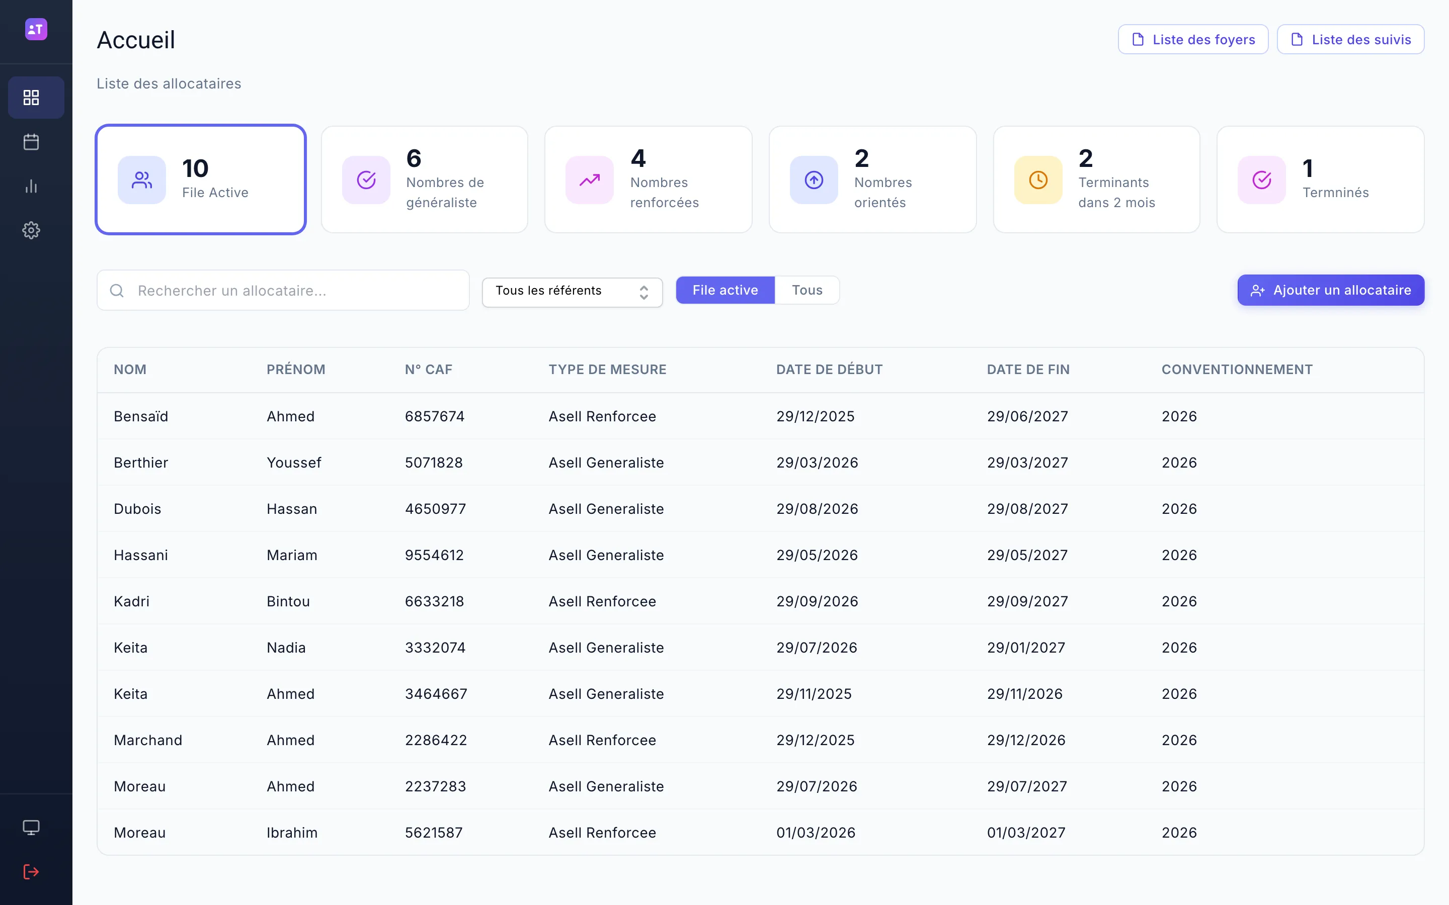Click the first name Ibrahim
This screenshot has height=905, width=1449.
point(292,833)
